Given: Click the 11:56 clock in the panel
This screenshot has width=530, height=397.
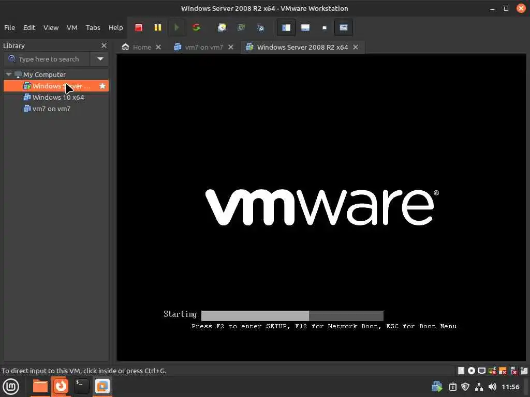Looking at the screenshot, I should 510,387.
